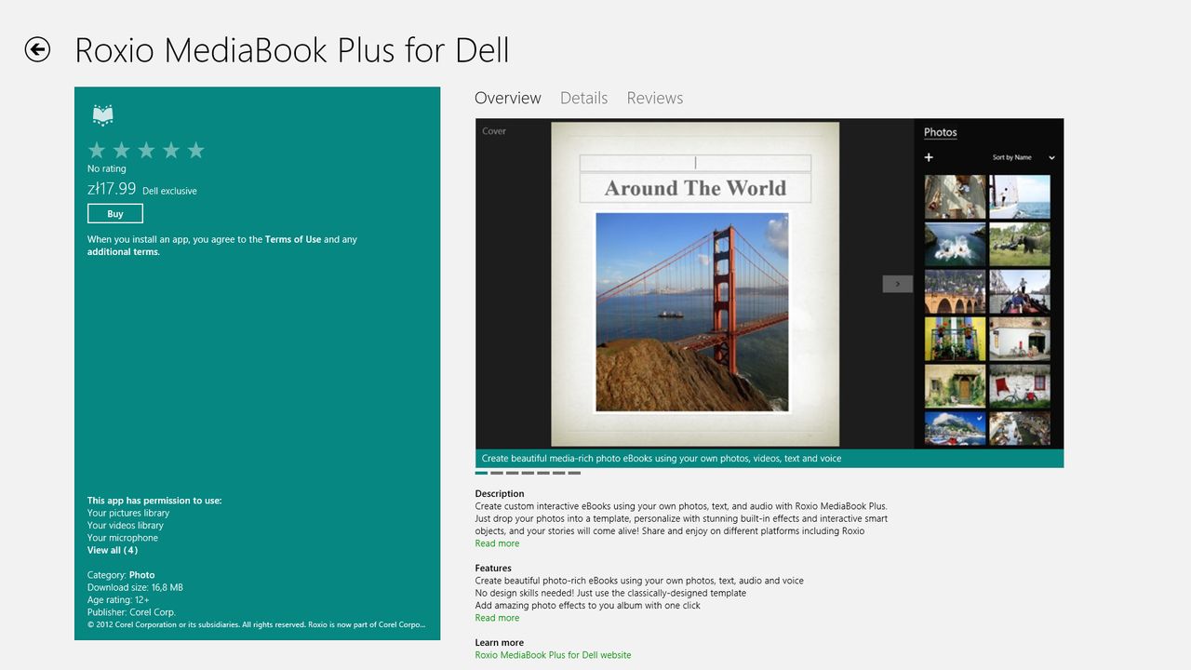The height and width of the screenshot is (670, 1191).
Task: Click 'Publisher: Corel Corp.' text
Action: click(131, 612)
